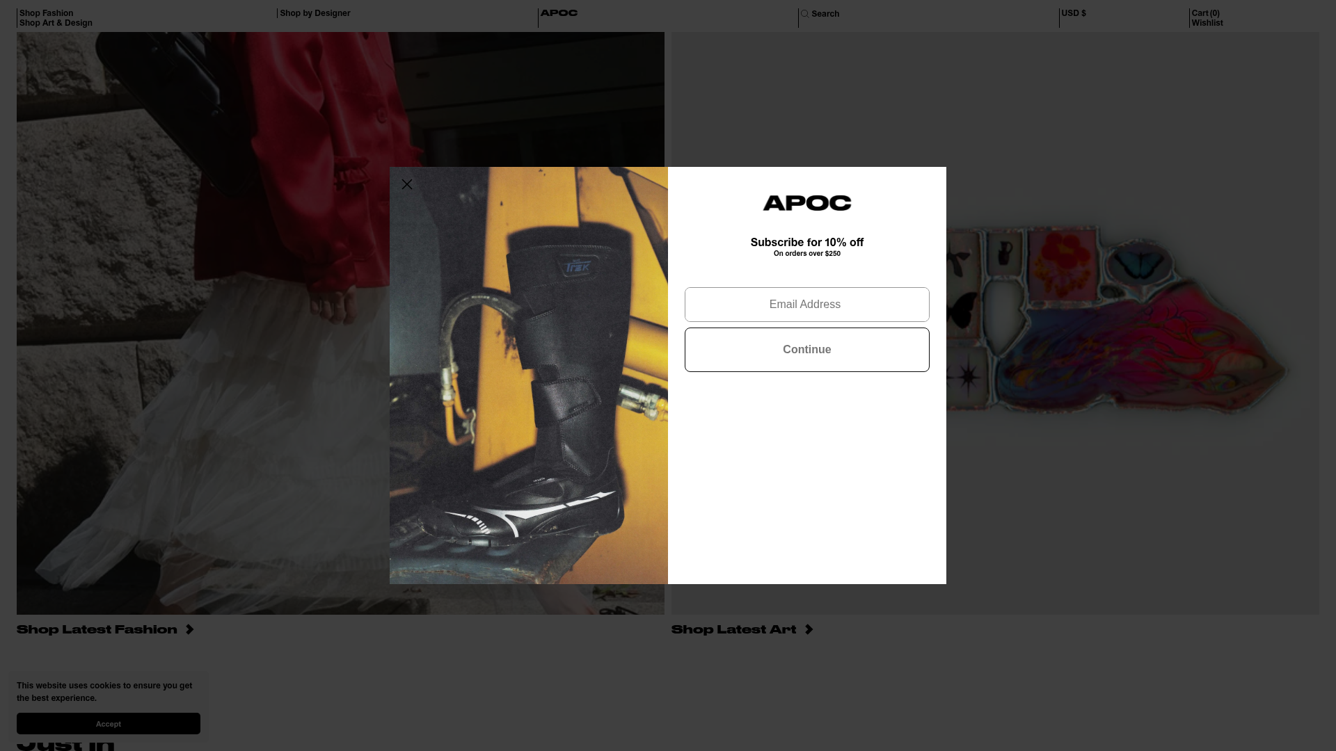Open the Shop Latest Fashion link
Viewport: 1336px width, 751px height.
point(97,629)
